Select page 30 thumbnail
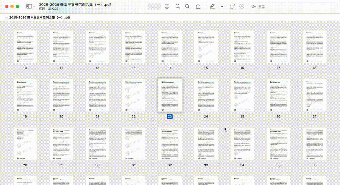Viewport: 340px width, 185px height. pyautogui.click(x=97, y=144)
